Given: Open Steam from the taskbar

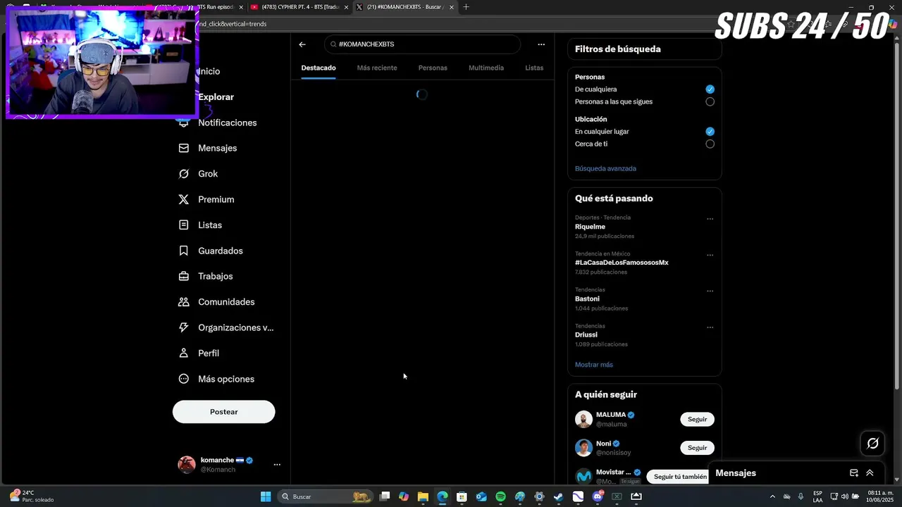Looking at the screenshot, I should 558,496.
